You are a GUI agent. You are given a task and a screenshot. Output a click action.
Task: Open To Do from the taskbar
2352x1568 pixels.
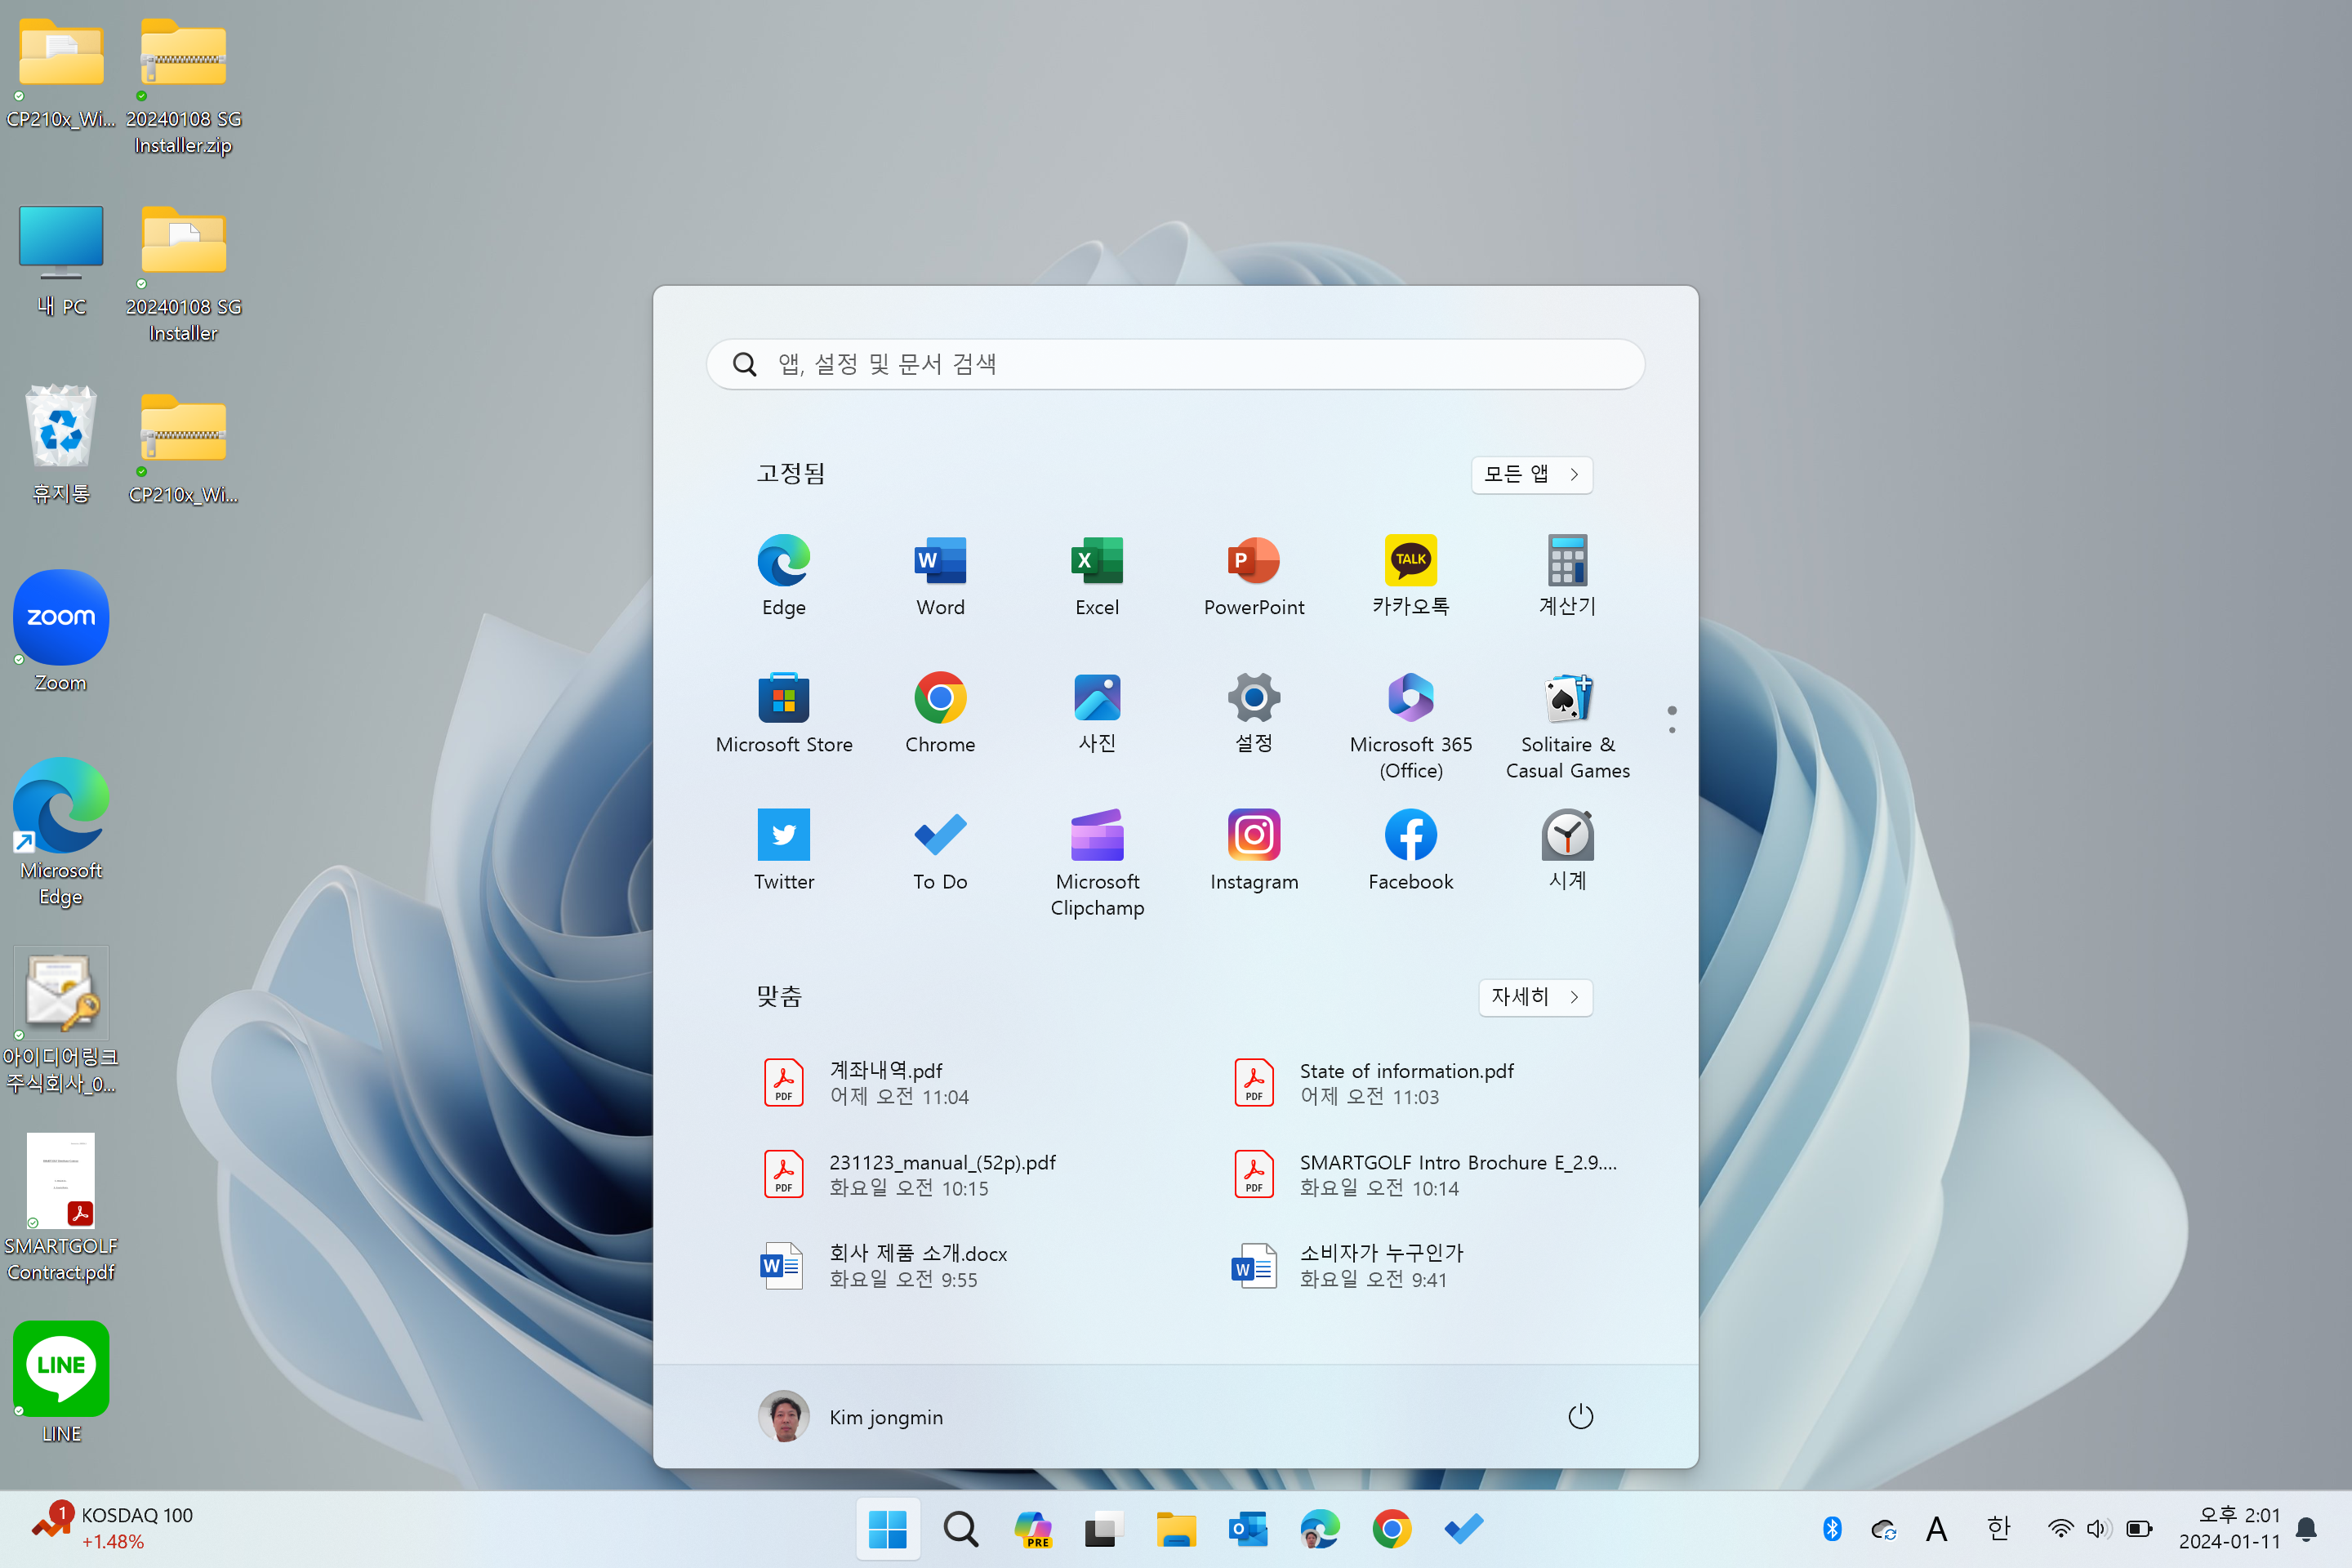[x=1464, y=1529]
